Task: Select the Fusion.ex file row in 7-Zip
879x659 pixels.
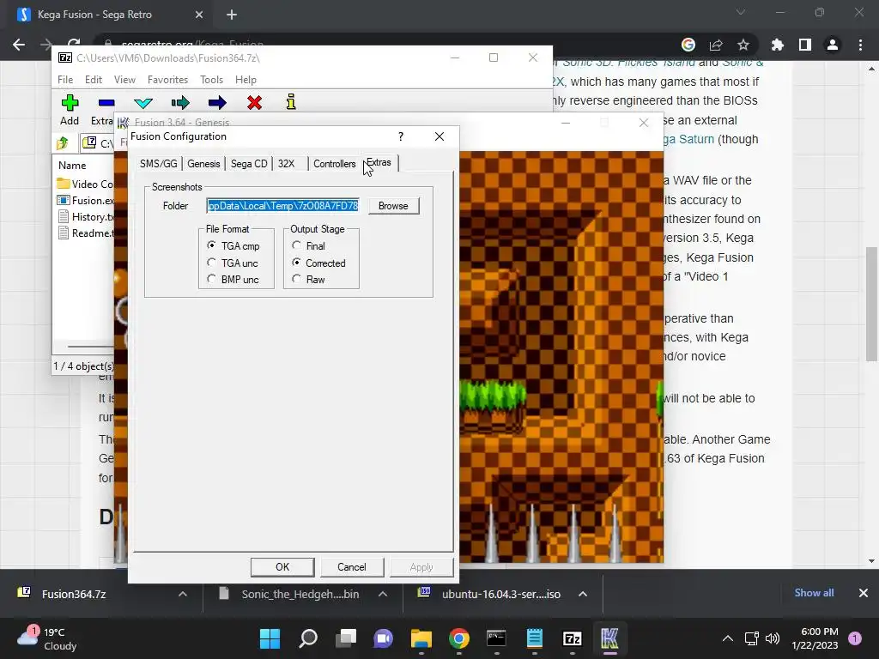Action: point(85,200)
